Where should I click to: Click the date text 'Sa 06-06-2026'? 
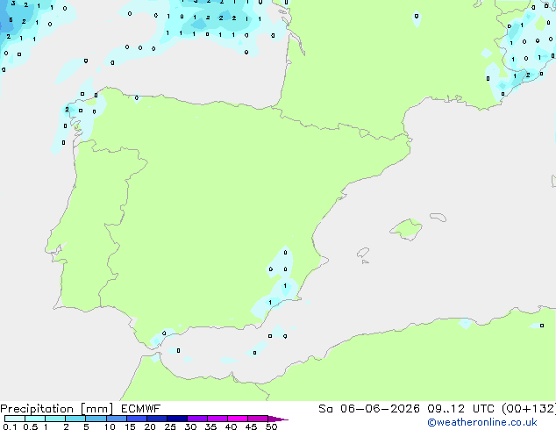tap(369, 409)
